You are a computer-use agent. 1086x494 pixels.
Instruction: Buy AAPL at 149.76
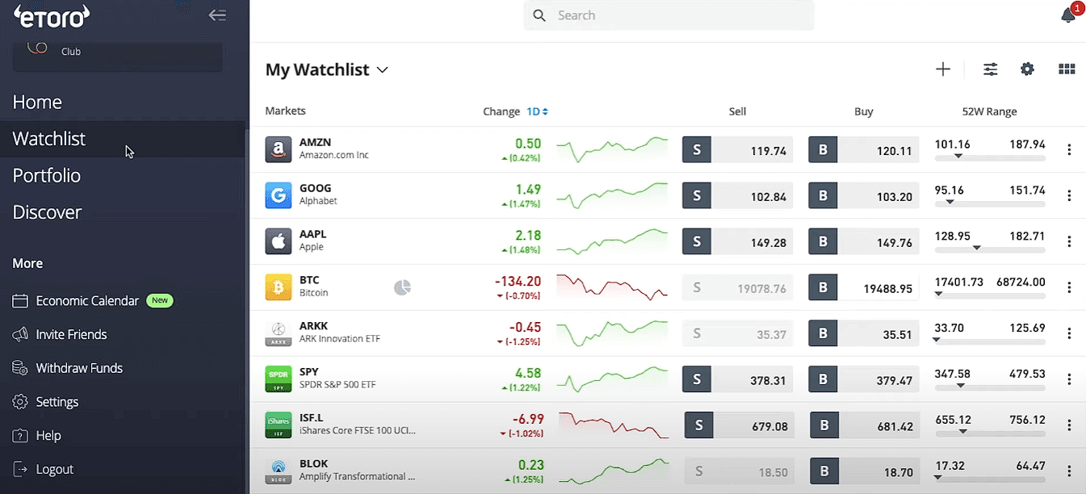tap(863, 242)
